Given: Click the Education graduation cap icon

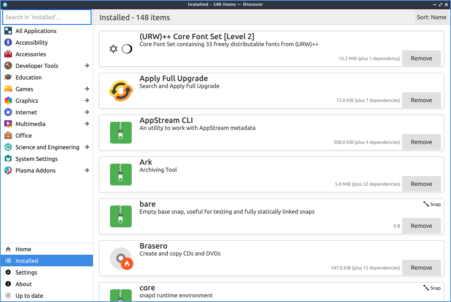Looking at the screenshot, I should click(8, 78).
